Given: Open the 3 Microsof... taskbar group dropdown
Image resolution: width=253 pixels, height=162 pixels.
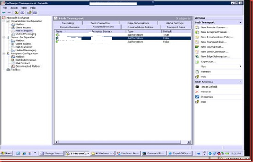Looking at the screenshot, I should click(88, 153).
